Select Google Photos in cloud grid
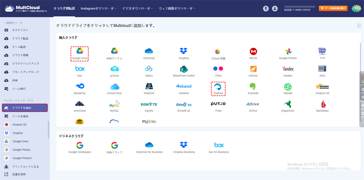364x180 pixels. point(288,54)
